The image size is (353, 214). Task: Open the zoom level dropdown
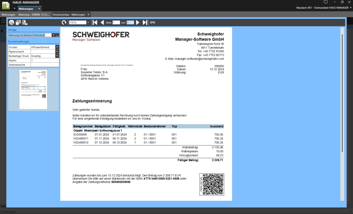pos(88,23)
